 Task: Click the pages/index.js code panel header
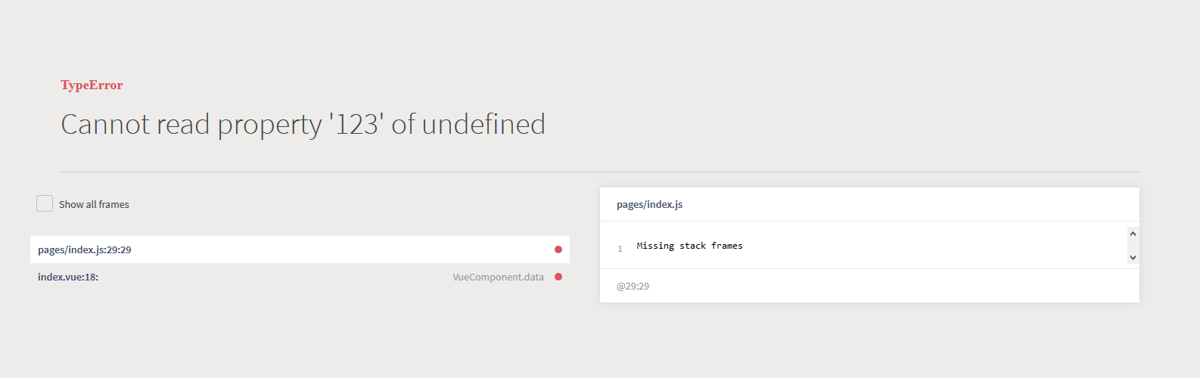point(649,205)
